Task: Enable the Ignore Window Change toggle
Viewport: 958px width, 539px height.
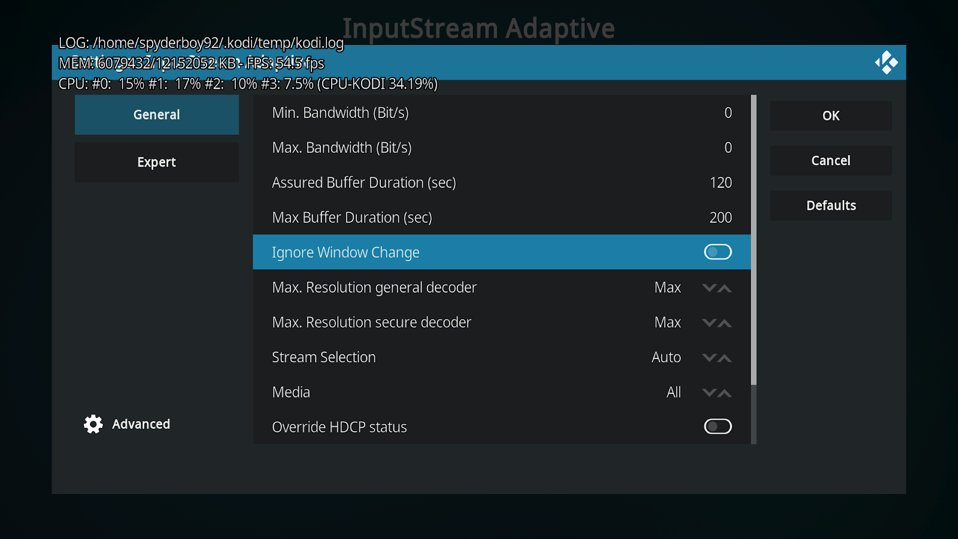Action: click(717, 252)
